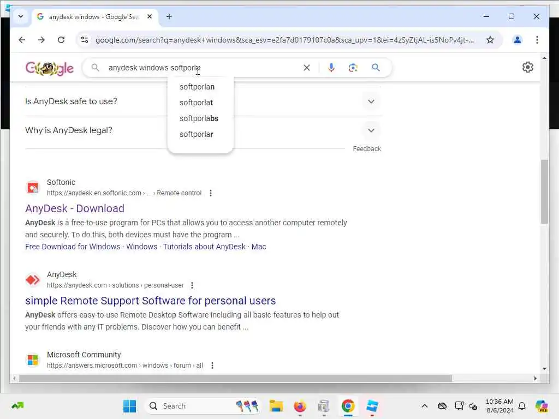Open Google Lens image search icon
This screenshot has height=419, width=559.
point(353,68)
